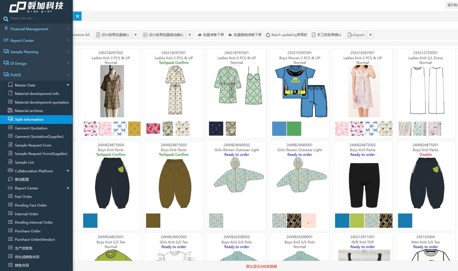Click Techpack Confirm status under 24SS18297001
This screenshot has width=458, height=271.
[x=174, y=63]
